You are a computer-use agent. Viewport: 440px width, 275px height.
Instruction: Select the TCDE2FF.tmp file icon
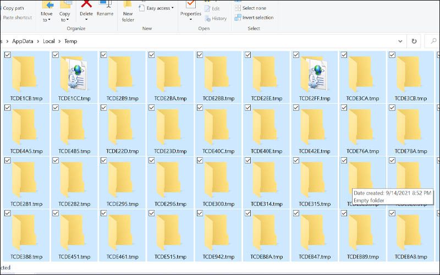tap(315, 74)
